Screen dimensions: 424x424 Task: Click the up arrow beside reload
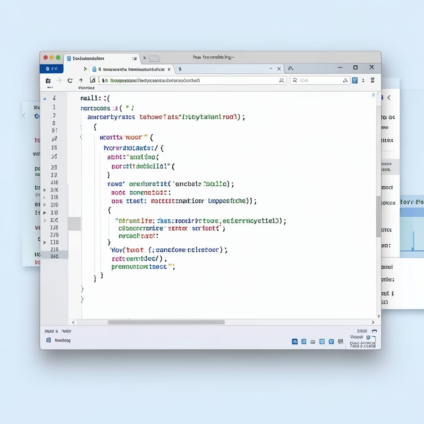(81, 80)
